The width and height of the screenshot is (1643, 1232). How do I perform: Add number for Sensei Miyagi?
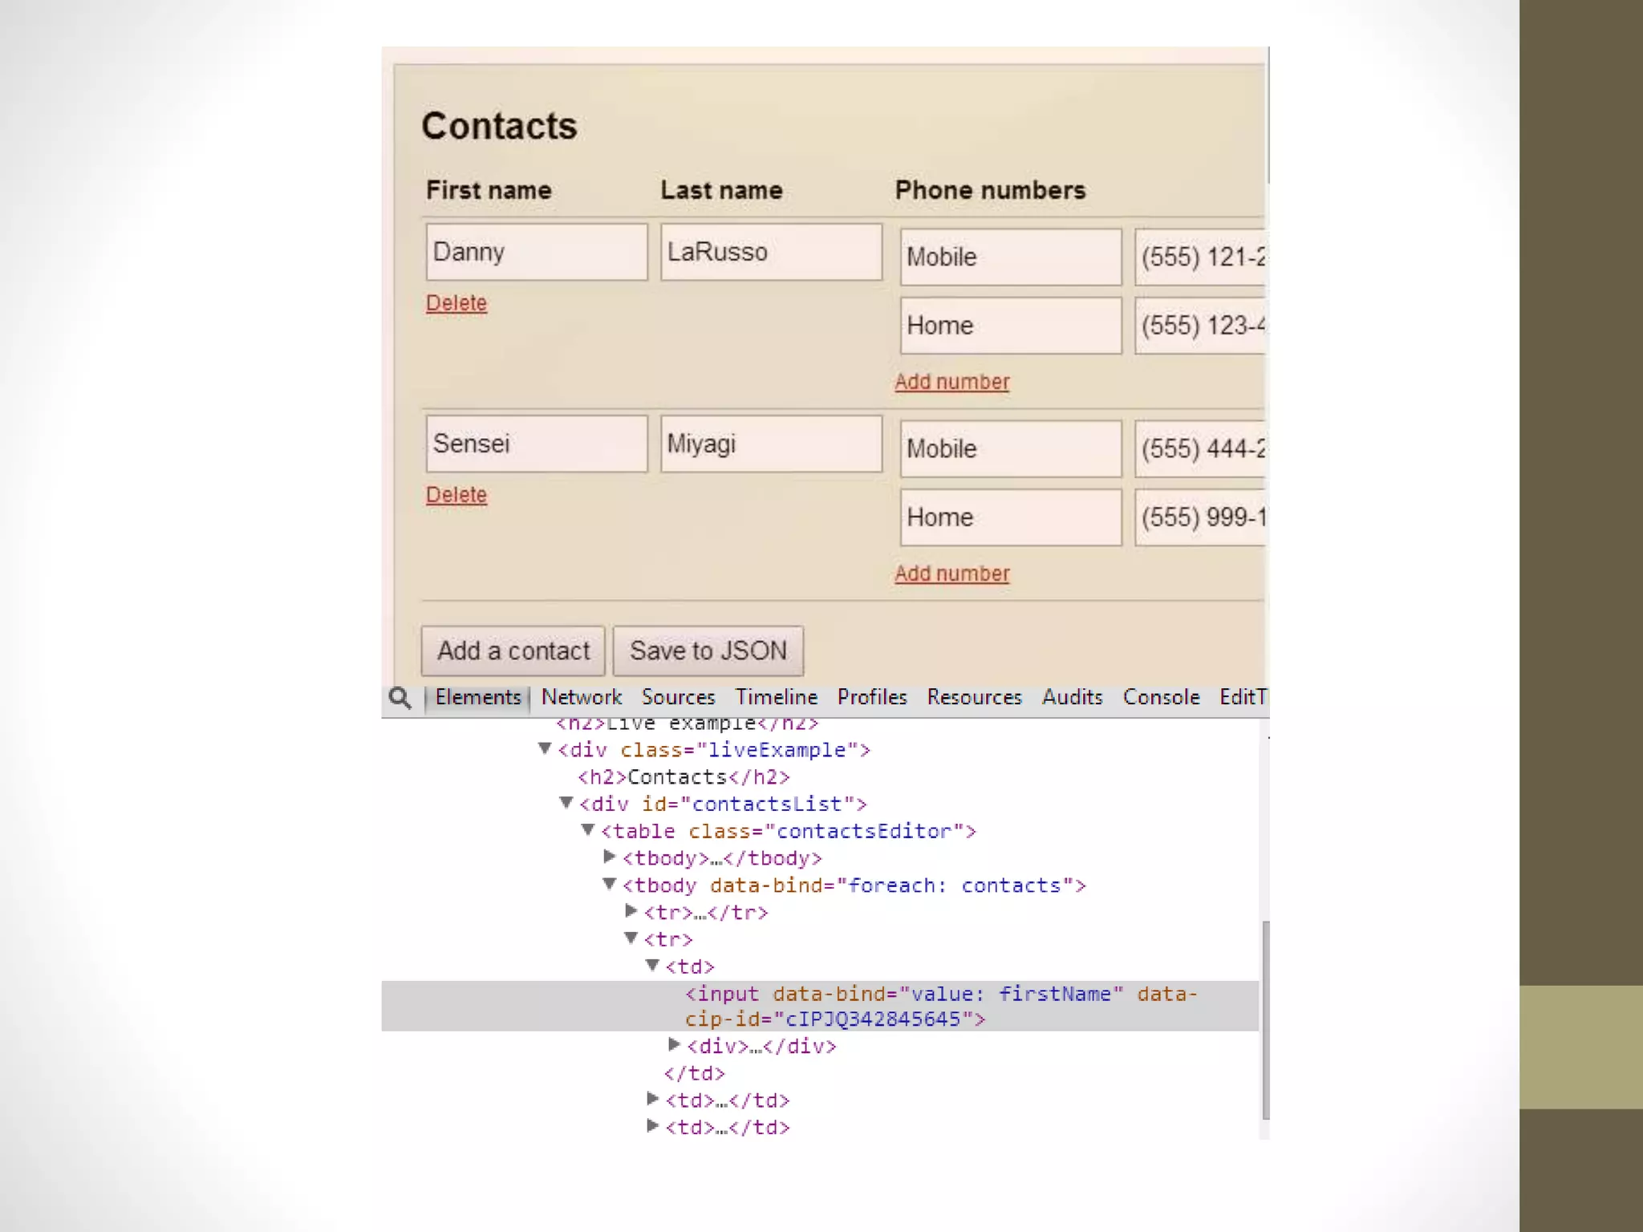coord(951,573)
